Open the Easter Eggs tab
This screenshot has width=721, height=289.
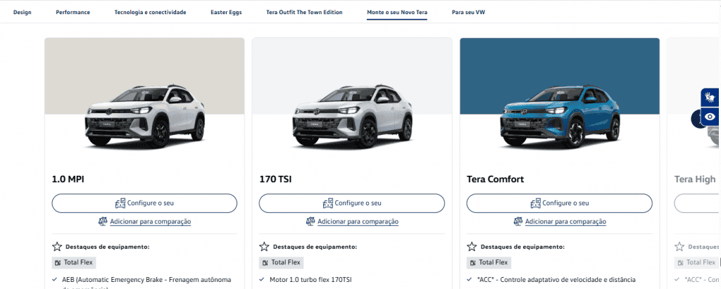pos(226,13)
